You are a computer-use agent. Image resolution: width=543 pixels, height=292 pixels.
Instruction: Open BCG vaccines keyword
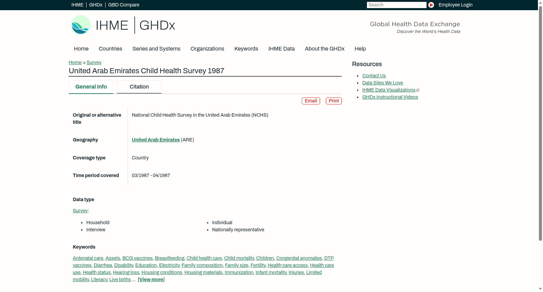point(137,258)
